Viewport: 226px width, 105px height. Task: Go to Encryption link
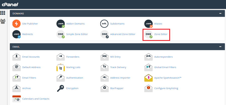(x=72, y=88)
